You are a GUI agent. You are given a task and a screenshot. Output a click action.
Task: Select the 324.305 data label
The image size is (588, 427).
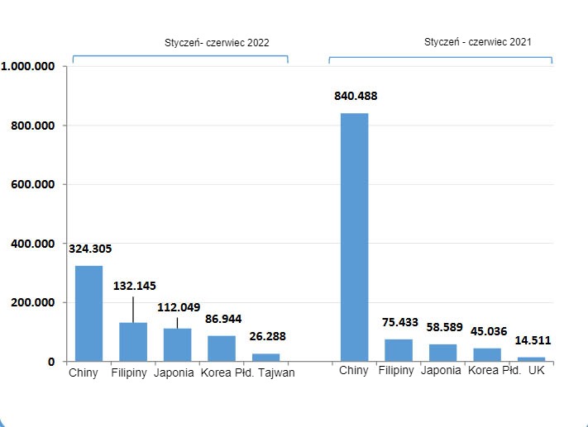coord(91,249)
